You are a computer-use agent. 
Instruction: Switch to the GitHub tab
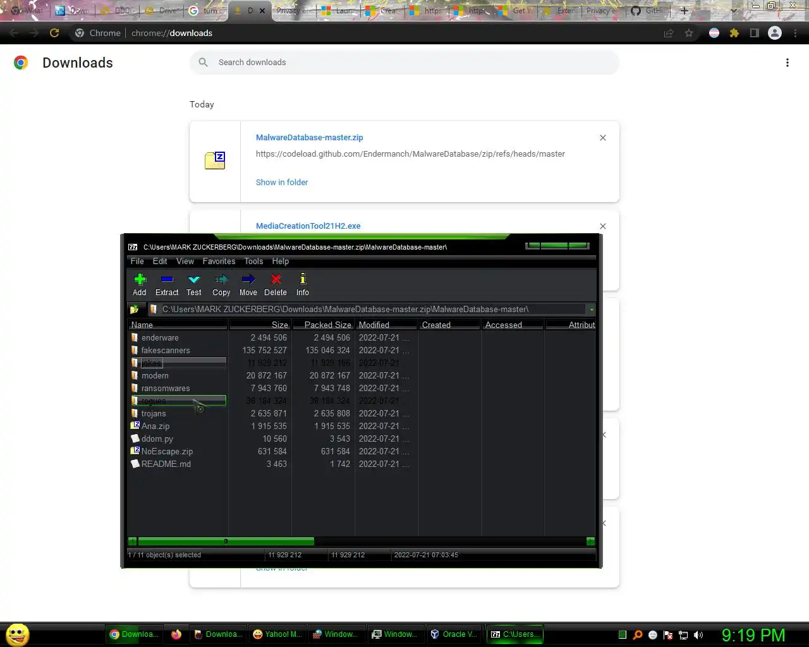click(647, 11)
